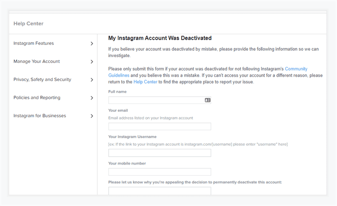Expand Instagram for Businesses chevron arrow
337x206 pixels.
pyautogui.click(x=92, y=116)
